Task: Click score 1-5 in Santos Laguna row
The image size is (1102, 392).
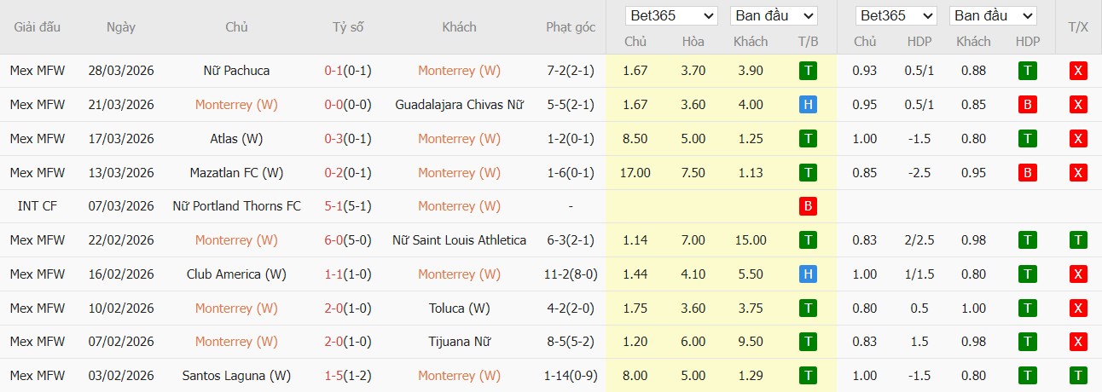Action: (x=333, y=376)
